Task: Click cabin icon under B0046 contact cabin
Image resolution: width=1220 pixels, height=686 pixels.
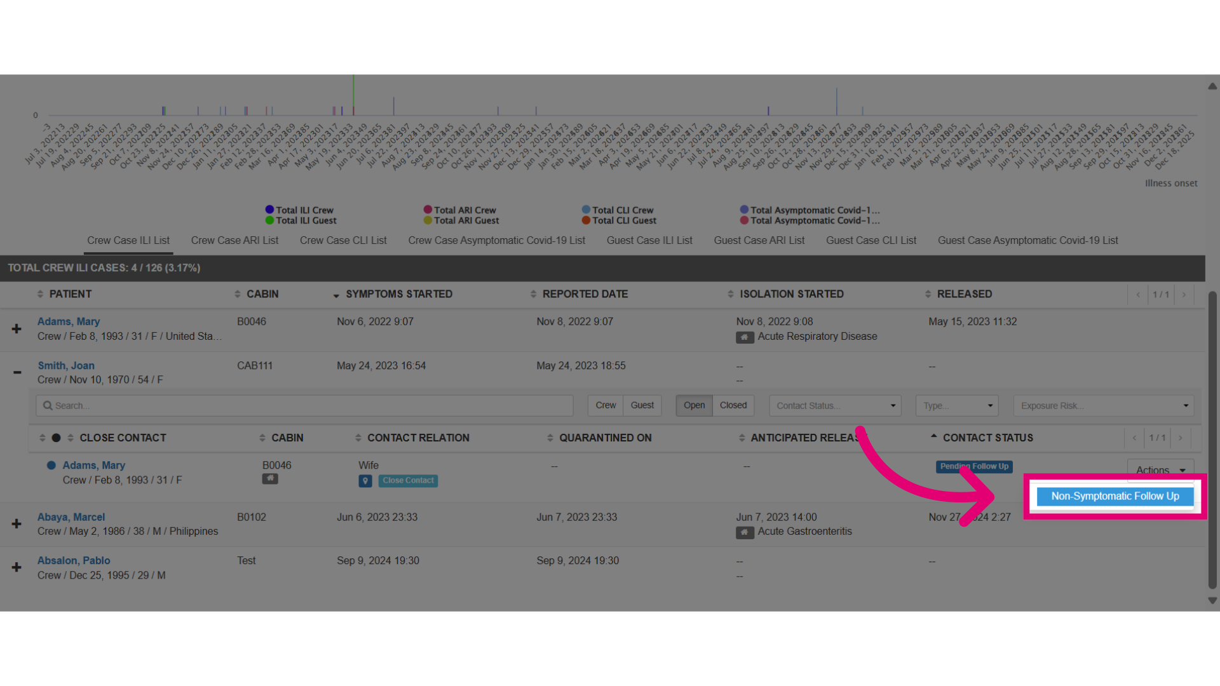Action: click(x=270, y=479)
